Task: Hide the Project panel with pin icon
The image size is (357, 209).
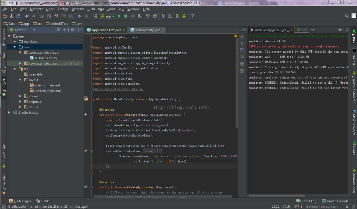Action: click(x=80, y=30)
